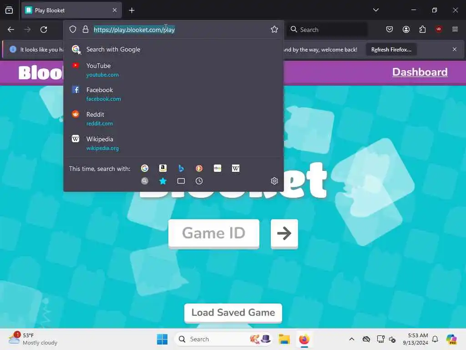Click the site security padlock icon
466x350 pixels.
click(x=86, y=30)
